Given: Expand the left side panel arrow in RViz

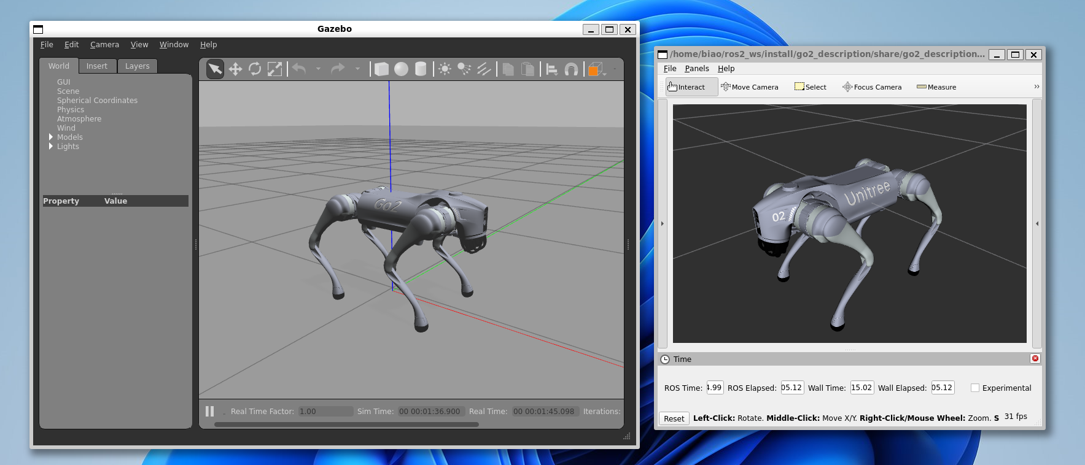Looking at the screenshot, I should click(x=663, y=224).
